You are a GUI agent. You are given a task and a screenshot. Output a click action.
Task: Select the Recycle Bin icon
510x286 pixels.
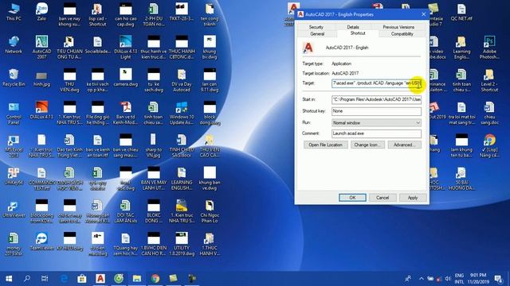pyautogui.click(x=14, y=78)
